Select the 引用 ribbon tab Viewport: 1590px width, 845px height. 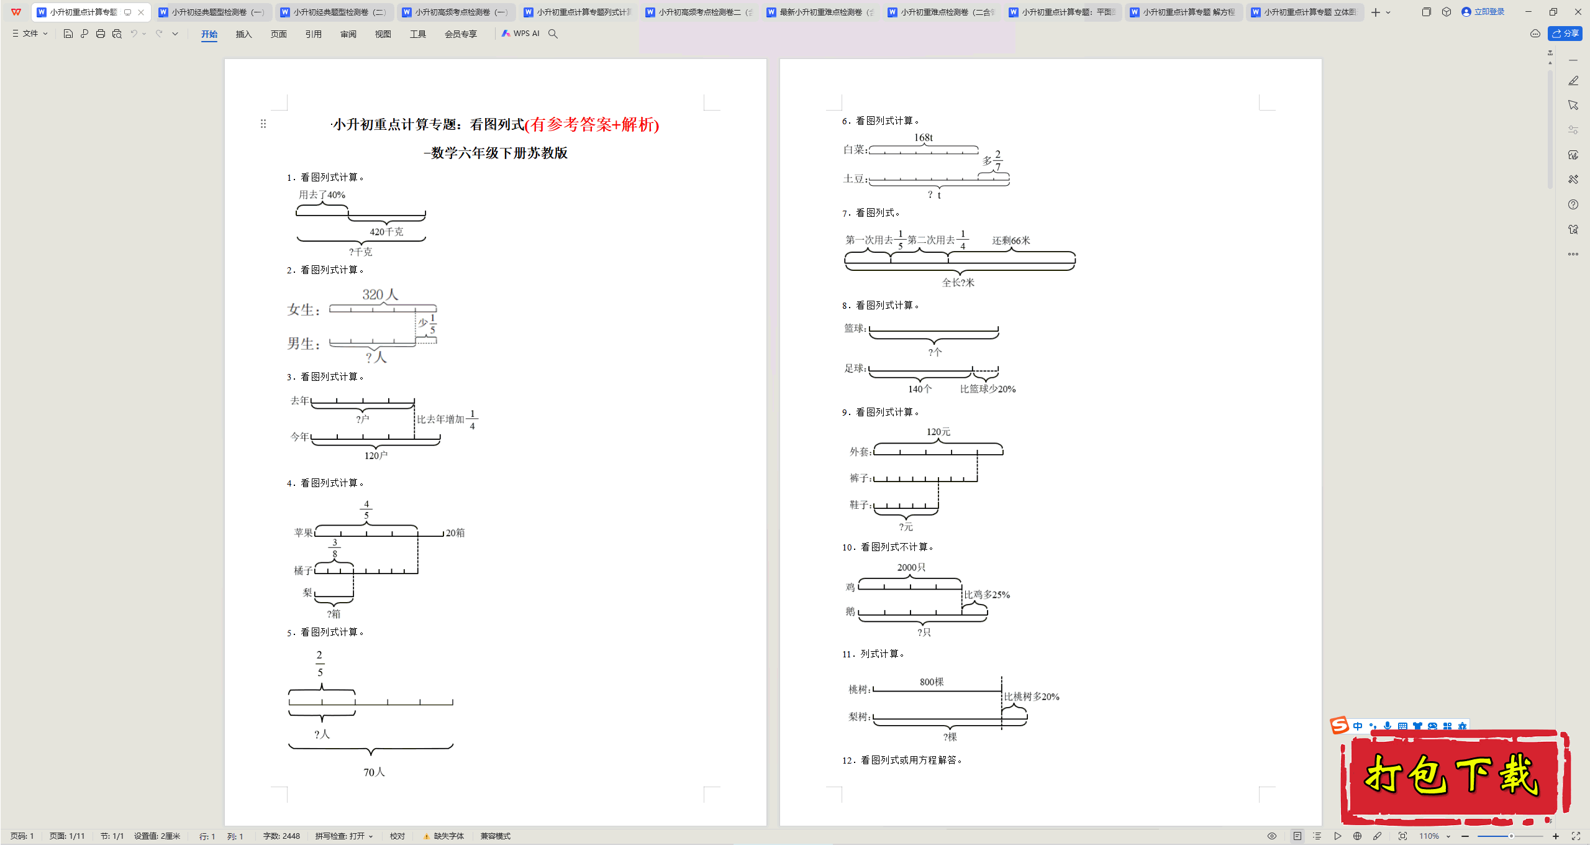point(314,34)
